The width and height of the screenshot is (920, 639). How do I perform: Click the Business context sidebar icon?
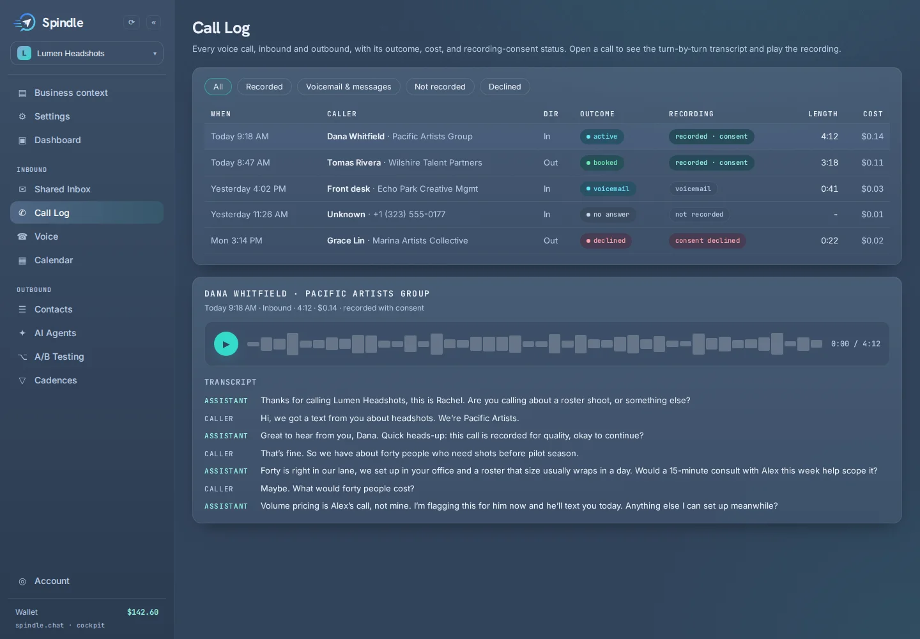pyautogui.click(x=22, y=93)
